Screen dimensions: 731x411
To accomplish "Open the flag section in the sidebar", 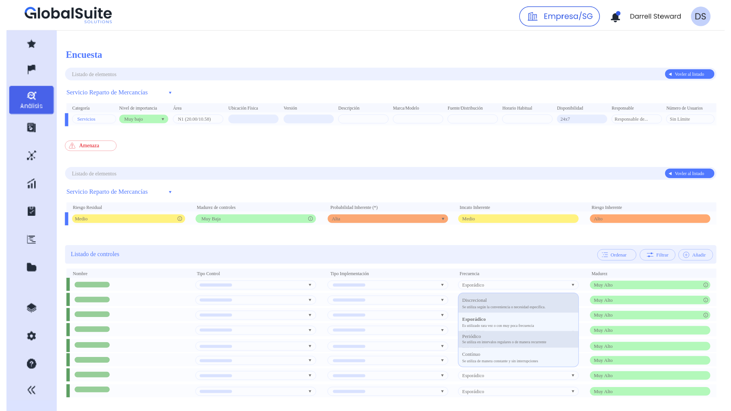I will [x=31, y=69].
